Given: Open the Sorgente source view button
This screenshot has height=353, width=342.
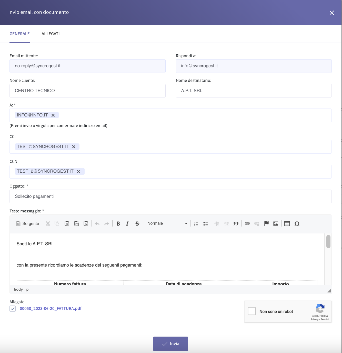Looking at the screenshot, I should [x=28, y=224].
